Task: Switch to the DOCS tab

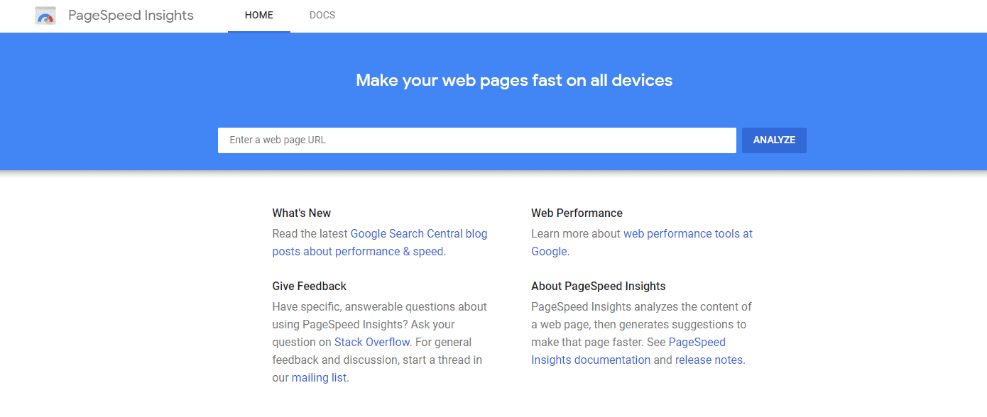Action: tap(322, 15)
